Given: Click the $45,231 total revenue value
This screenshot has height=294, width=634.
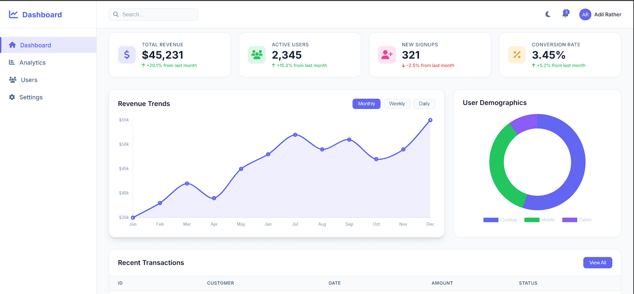Looking at the screenshot, I should pyautogui.click(x=163, y=55).
